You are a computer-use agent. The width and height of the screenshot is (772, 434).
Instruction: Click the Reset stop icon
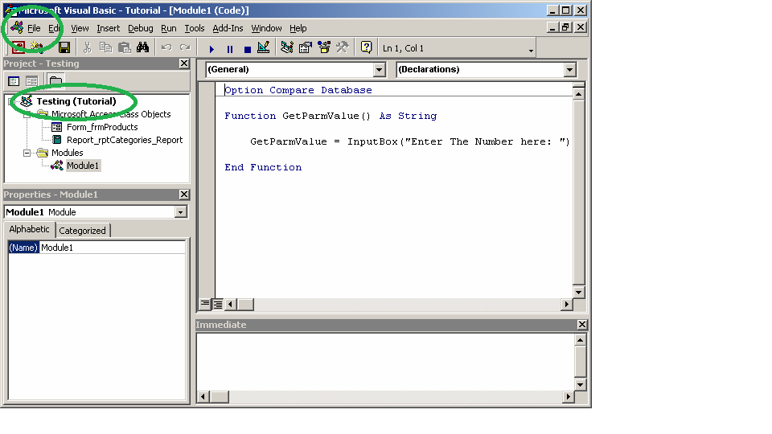247,49
